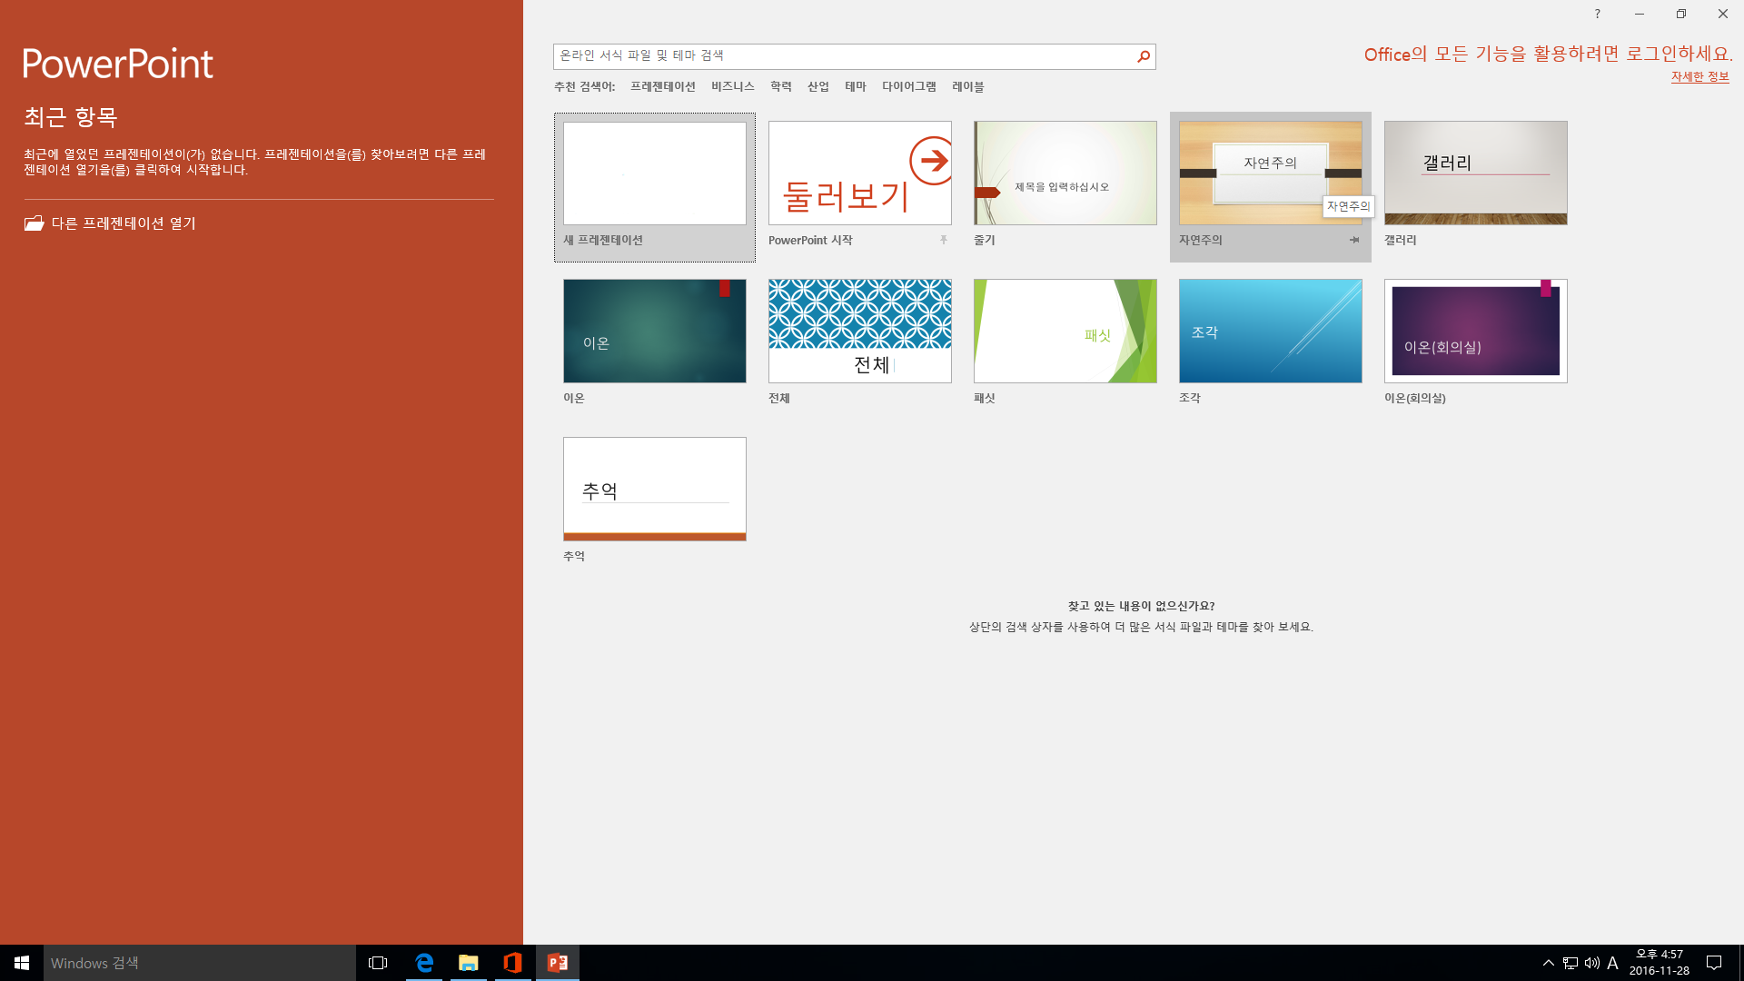Open File Explorer from the taskbar
Image resolution: width=1744 pixels, height=981 pixels.
pyautogui.click(x=469, y=963)
